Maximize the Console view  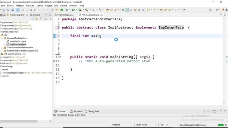[x=225, y=111]
